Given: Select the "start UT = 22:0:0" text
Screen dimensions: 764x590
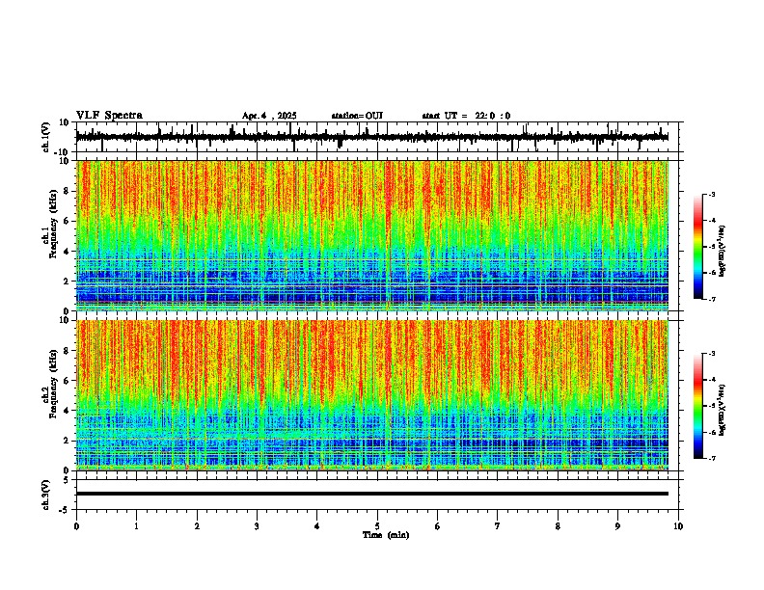Looking at the screenshot, I should pyautogui.click(x=466, y=116).
